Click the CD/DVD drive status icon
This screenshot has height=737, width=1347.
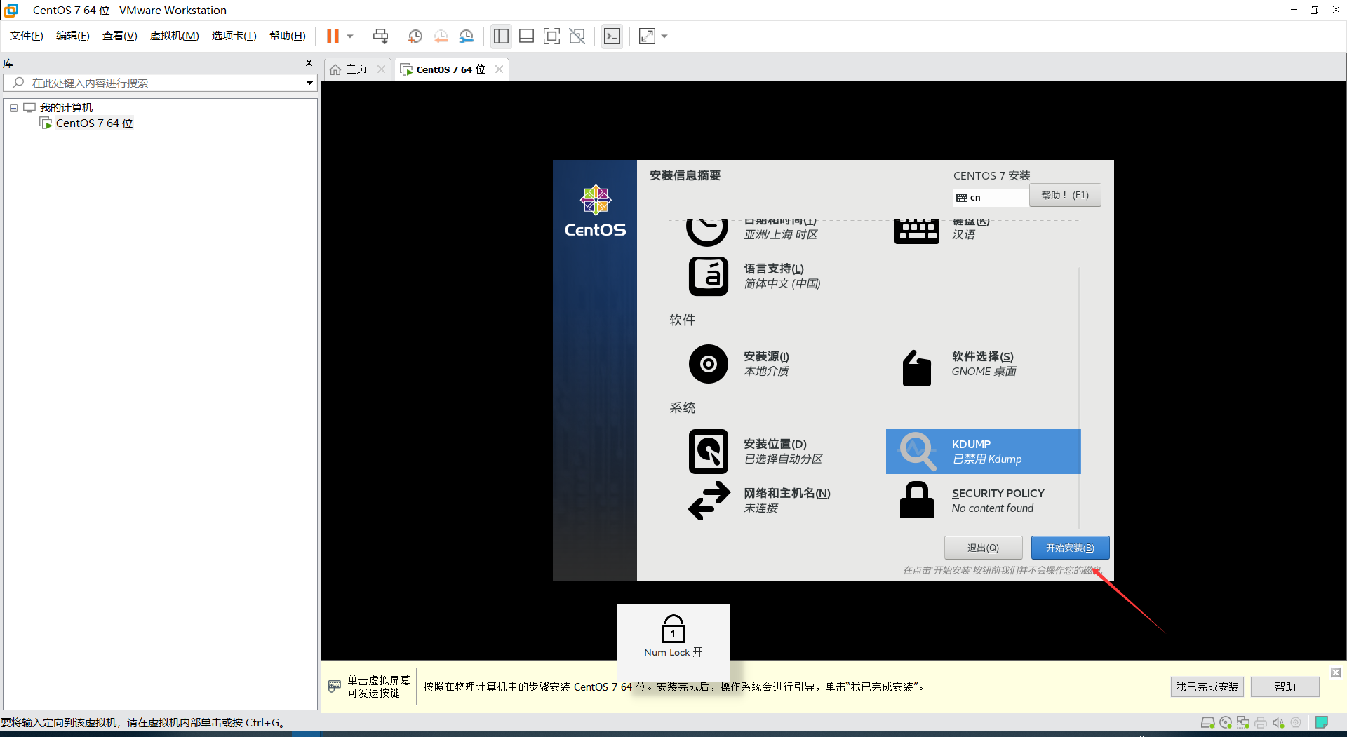(x=1226, y=722)
